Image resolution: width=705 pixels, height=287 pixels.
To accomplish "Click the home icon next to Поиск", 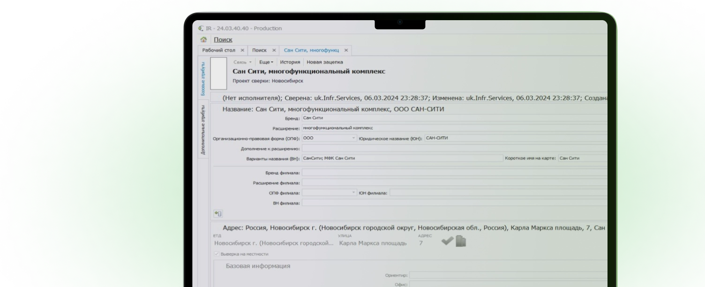I will coord(203,40).
